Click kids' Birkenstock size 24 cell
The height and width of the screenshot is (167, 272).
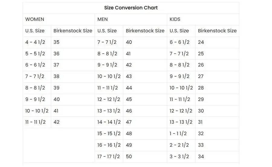pyautogui.click(x=201, y=42)
